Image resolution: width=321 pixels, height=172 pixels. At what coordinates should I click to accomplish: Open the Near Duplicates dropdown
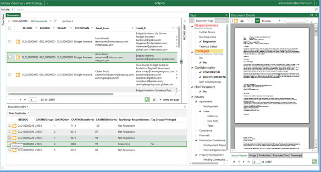[x=19, y=113]
